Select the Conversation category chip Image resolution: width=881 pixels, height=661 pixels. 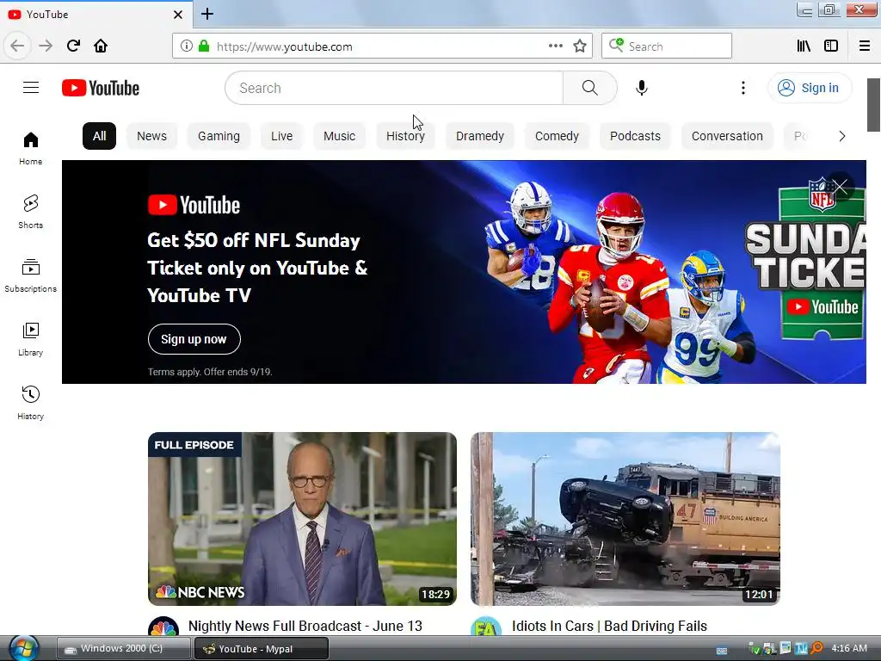tap(727, 136)
